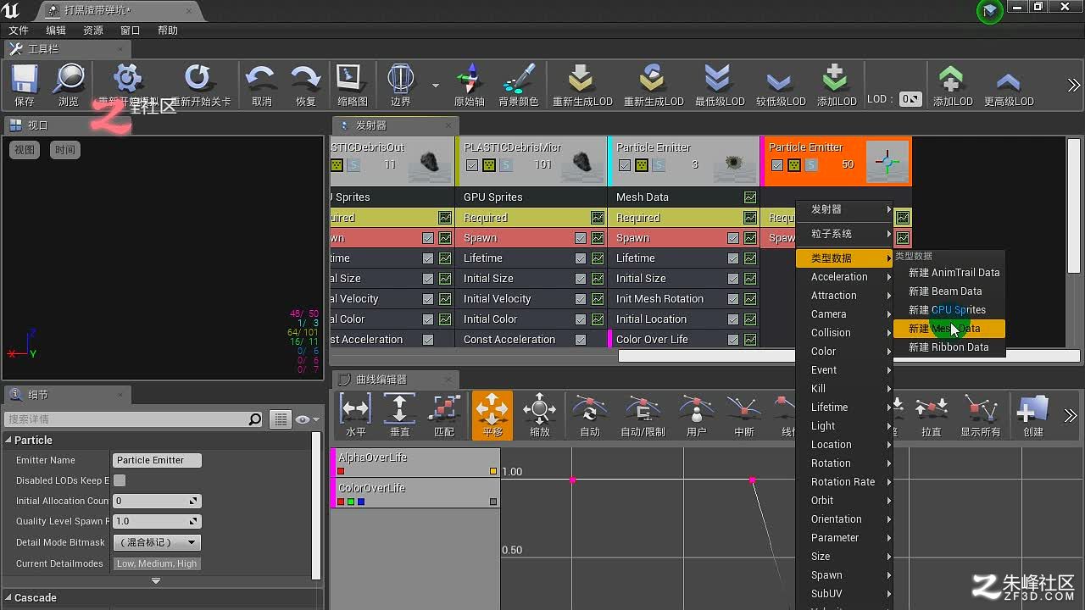Click the Show All (显示所有) curves icon

980,409
